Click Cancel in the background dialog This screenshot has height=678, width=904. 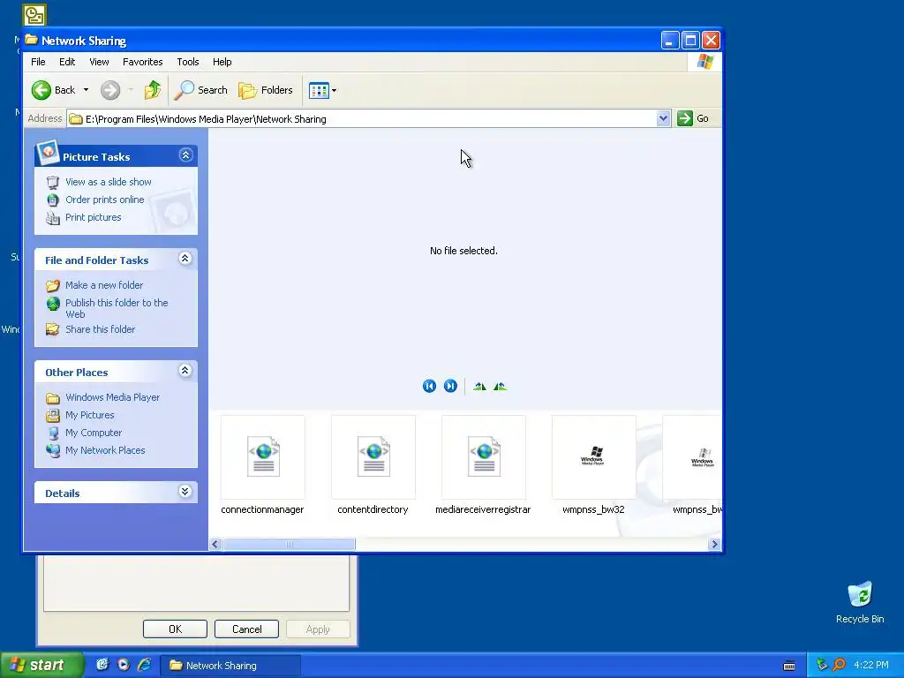click(x=247, y=629)
